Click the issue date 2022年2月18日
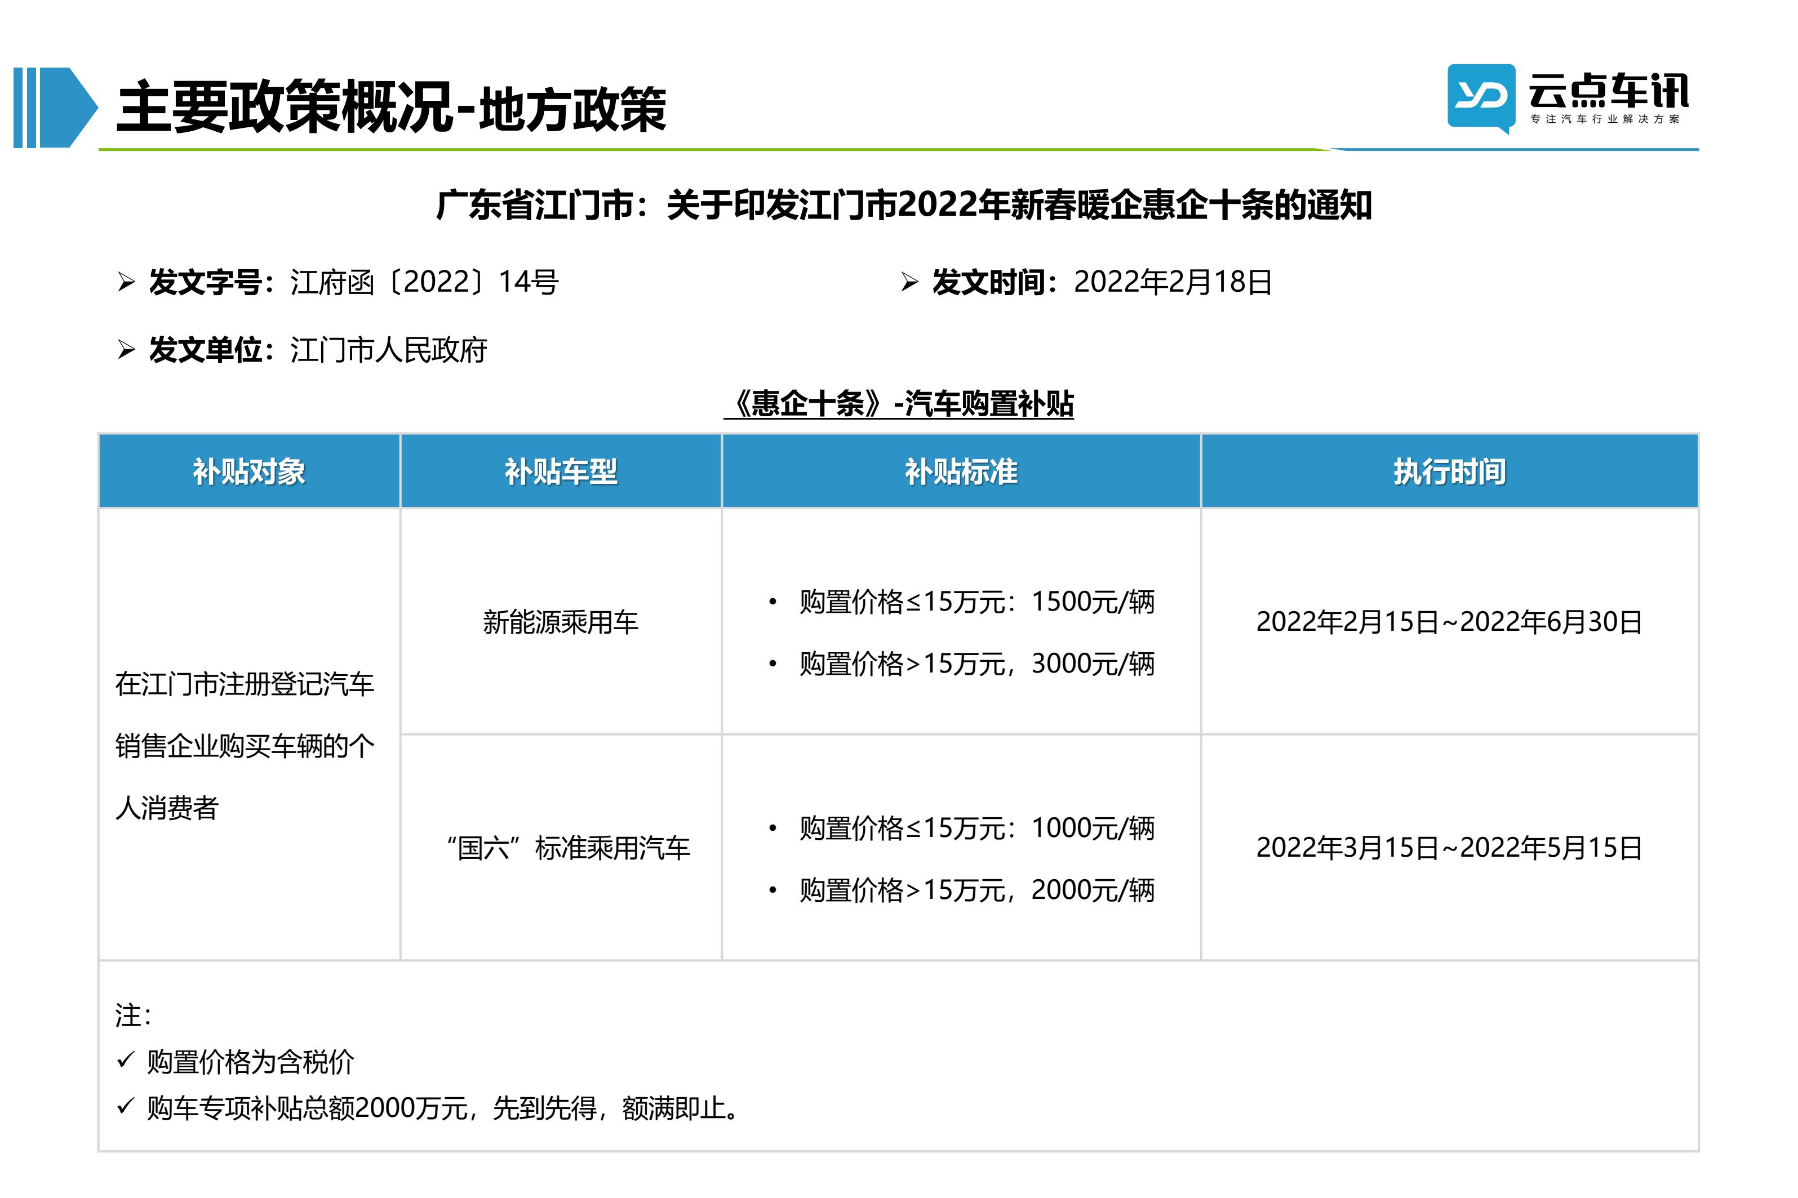This screenshot has width=1798, height=1198. 1172,282
